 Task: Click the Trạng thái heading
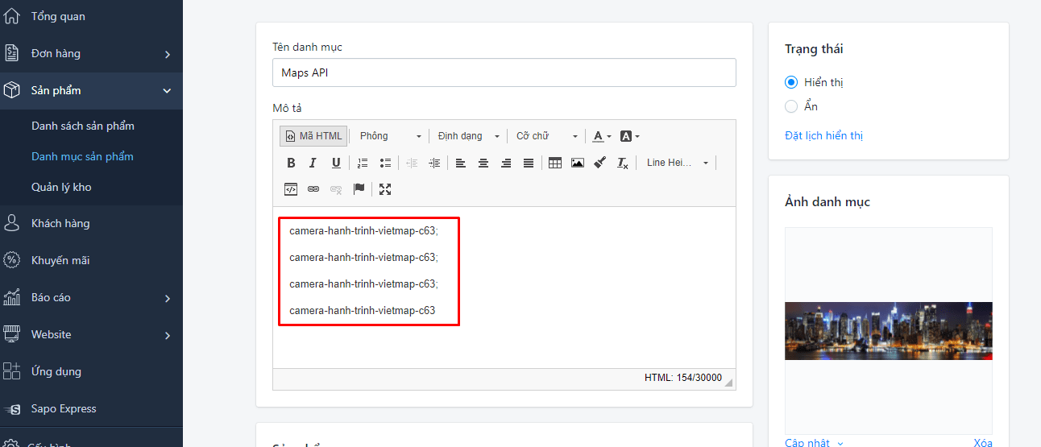814,49
